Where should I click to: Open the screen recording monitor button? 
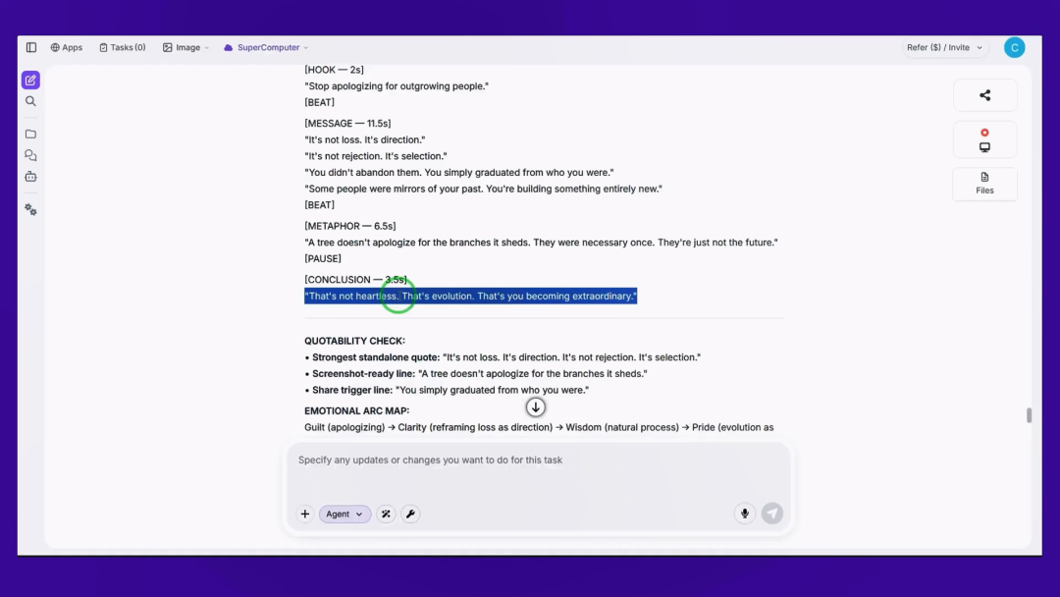[985, 140]
